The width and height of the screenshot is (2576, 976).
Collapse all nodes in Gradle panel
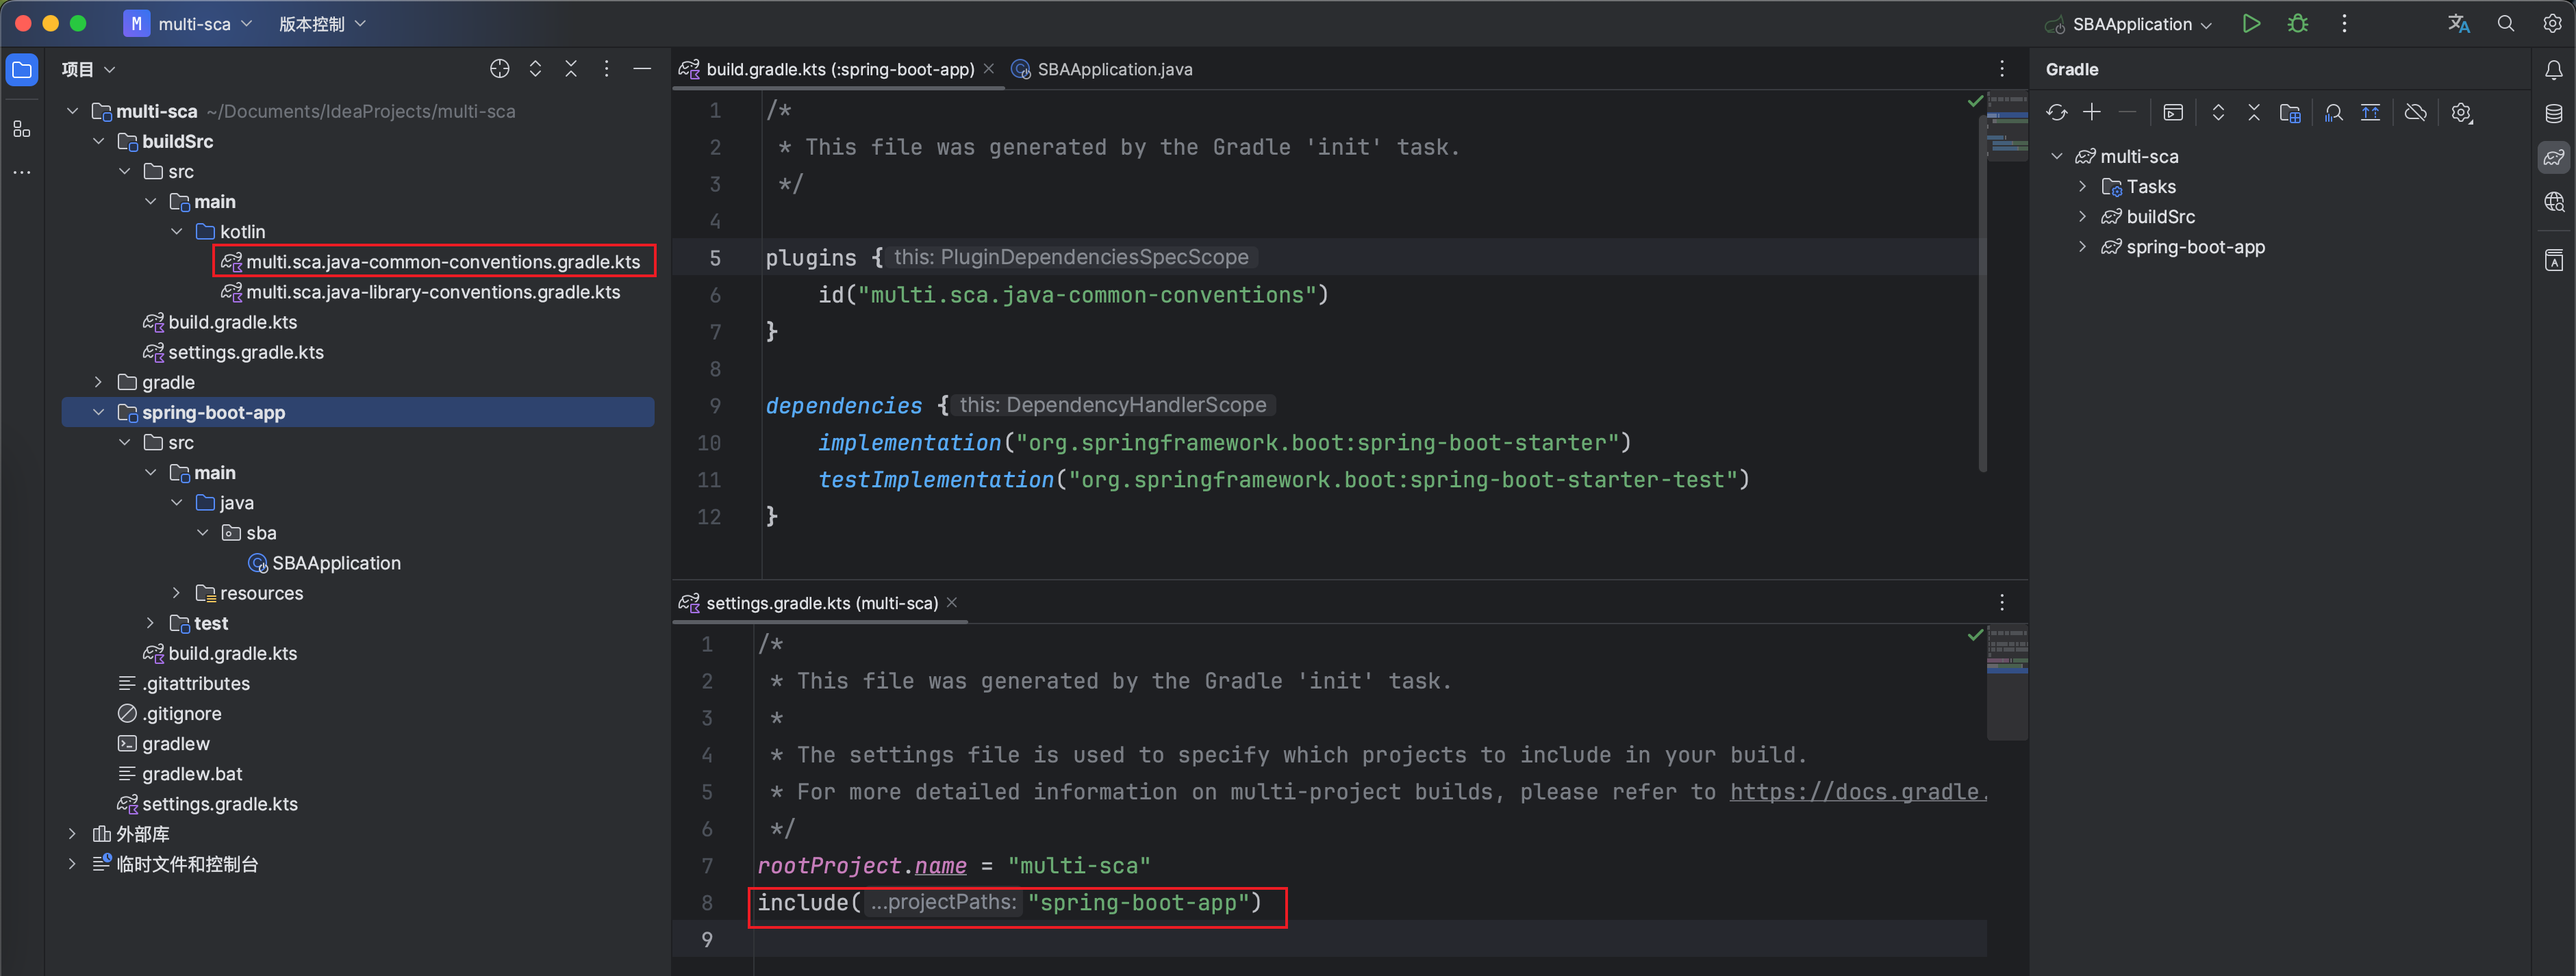coord(2254,112)
